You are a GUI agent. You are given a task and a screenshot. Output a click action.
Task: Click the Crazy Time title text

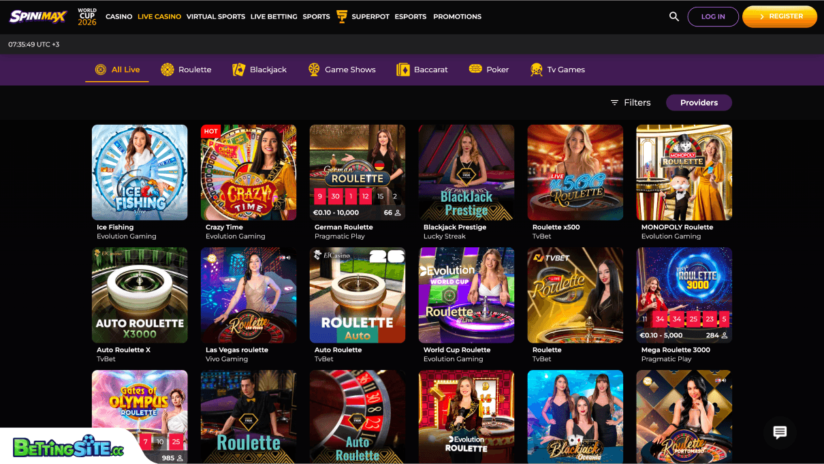coord(224,227)
